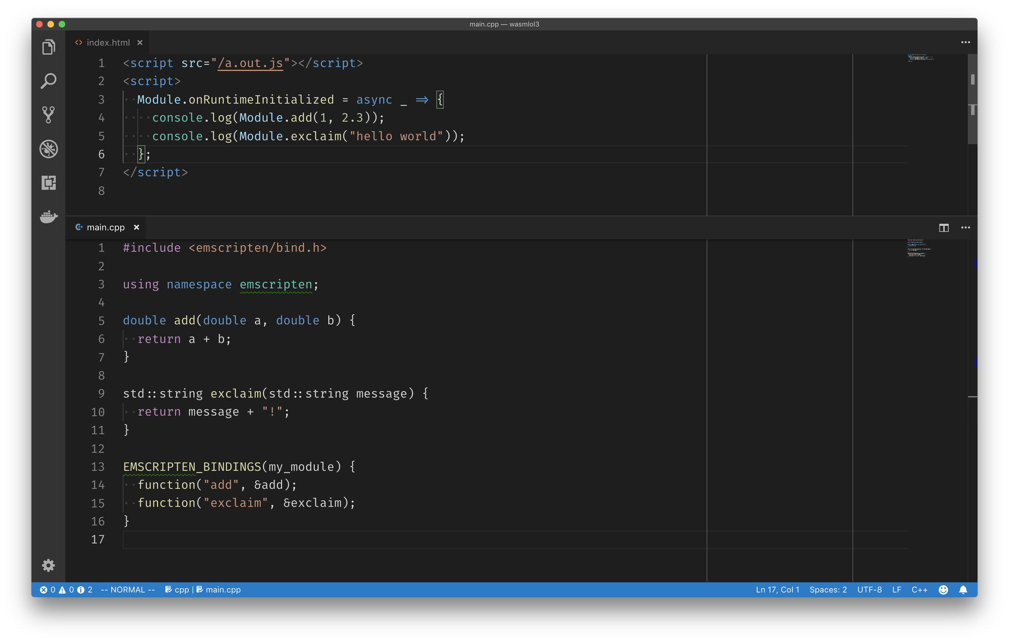
Task: Change indentation via Spaces: 2
Action: (x=828, y=590)
